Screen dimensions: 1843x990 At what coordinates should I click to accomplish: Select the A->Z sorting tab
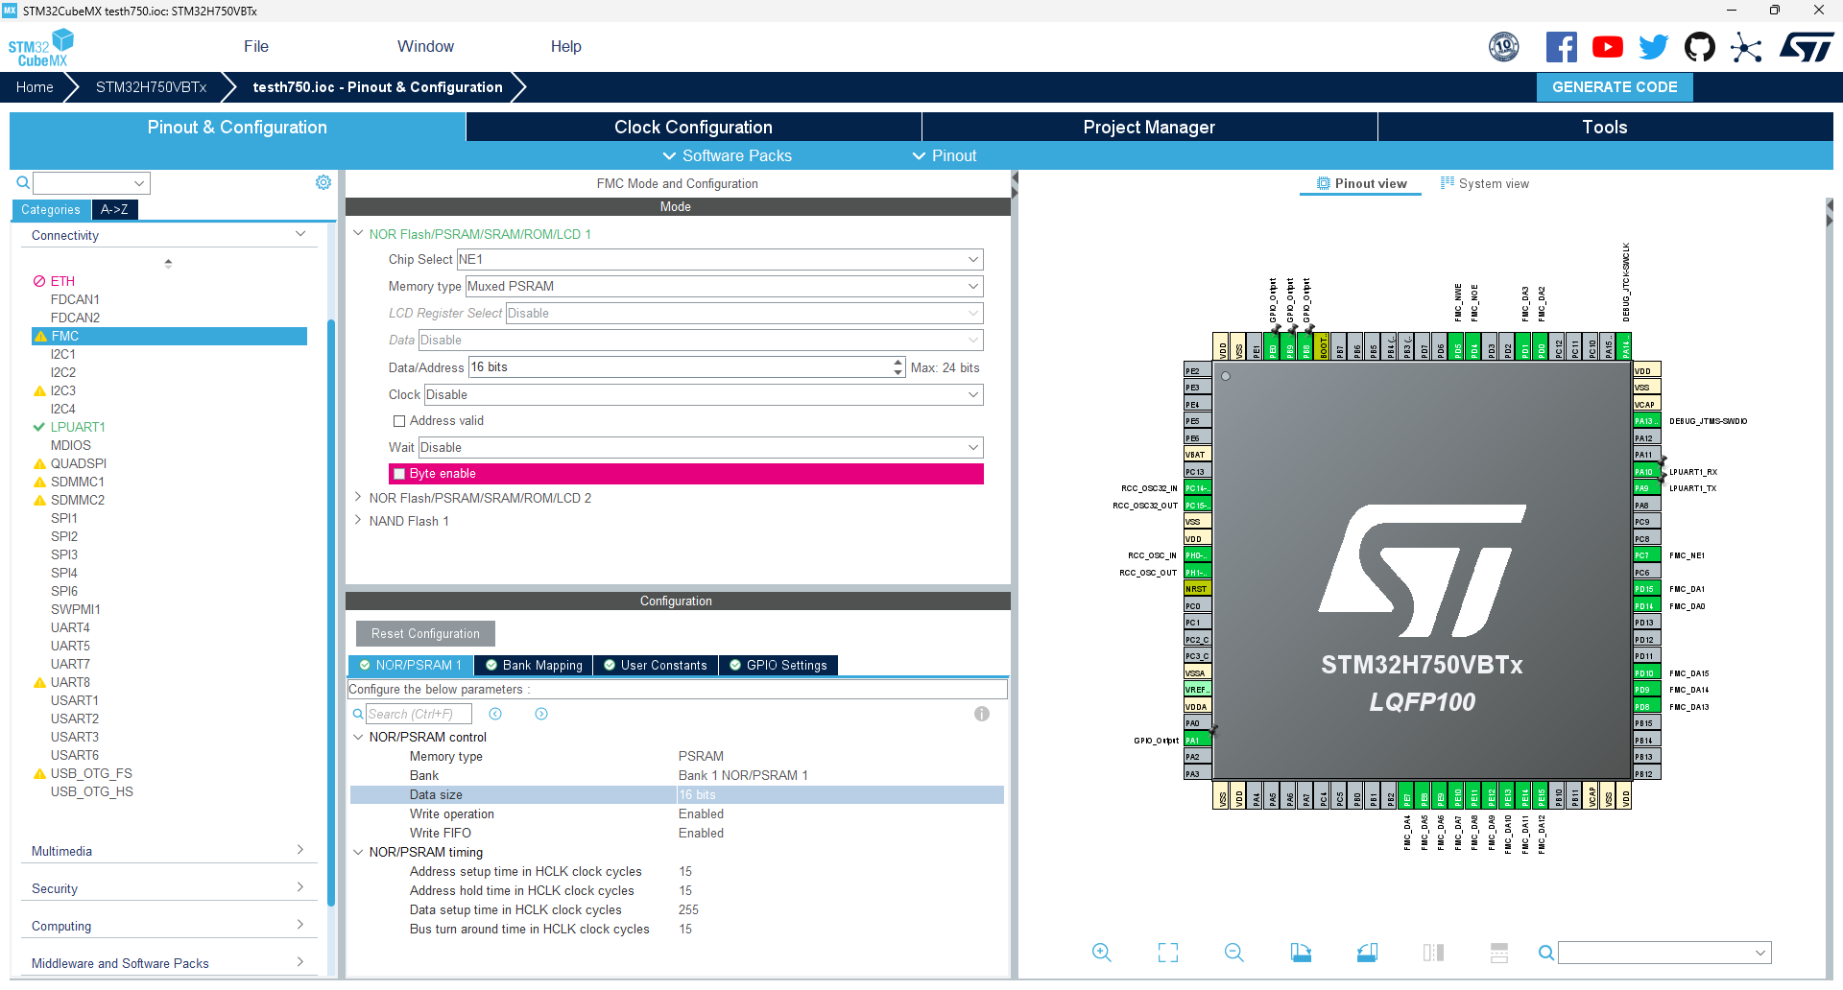pos(114,209)
